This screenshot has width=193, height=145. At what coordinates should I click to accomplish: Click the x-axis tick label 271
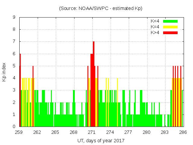tap(92, 132)
